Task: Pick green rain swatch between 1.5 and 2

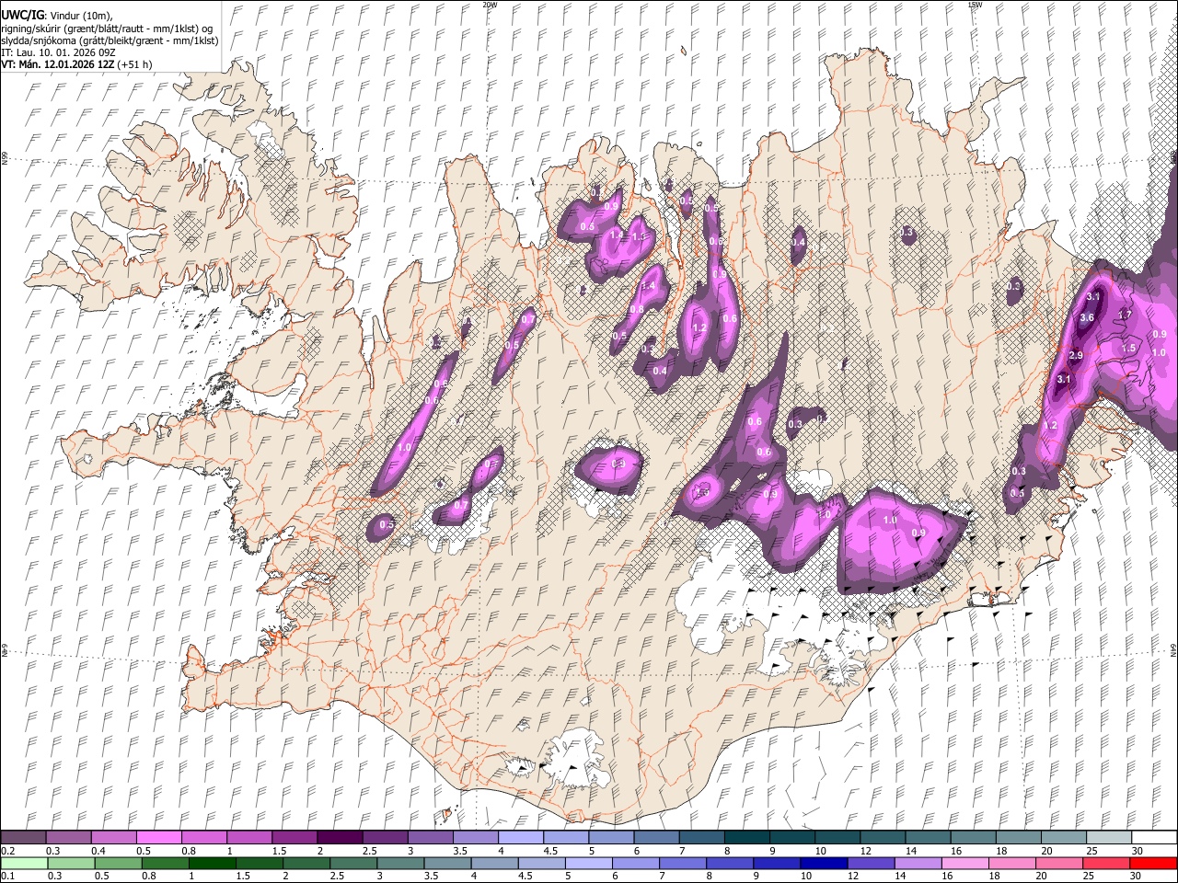Action: click(x=260, y=864)
